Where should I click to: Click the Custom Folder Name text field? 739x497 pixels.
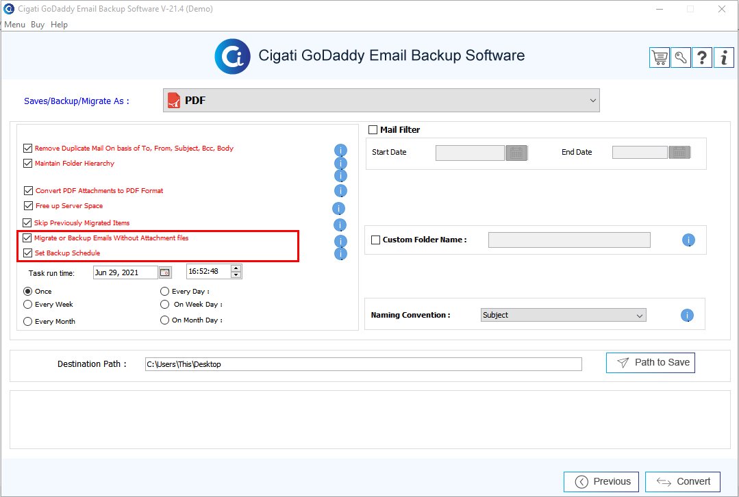pos(569,240)
